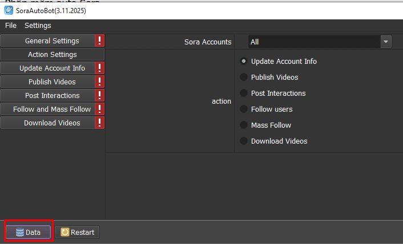Open the Action Settings tab button

pyautogui.click(x=52, y=55)
